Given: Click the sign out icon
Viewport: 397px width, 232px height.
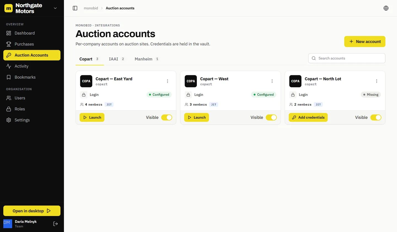Looking at the screenshot, I should pyautogui.click(x=55, y=224).
